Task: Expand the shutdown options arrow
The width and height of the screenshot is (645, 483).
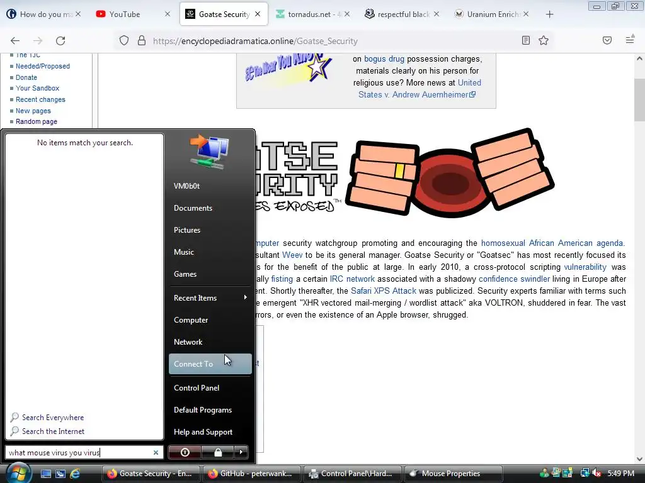Action: pyautogui.click(x=241, y=452)
